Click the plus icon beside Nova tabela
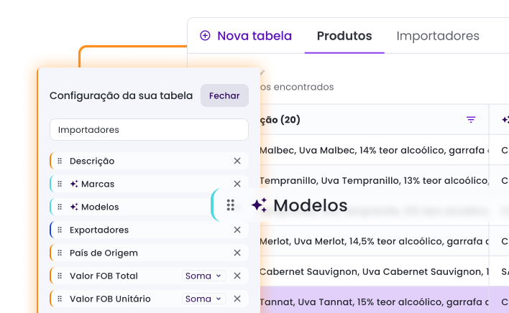This screenshot has width=509, height=313. point(205,36)
